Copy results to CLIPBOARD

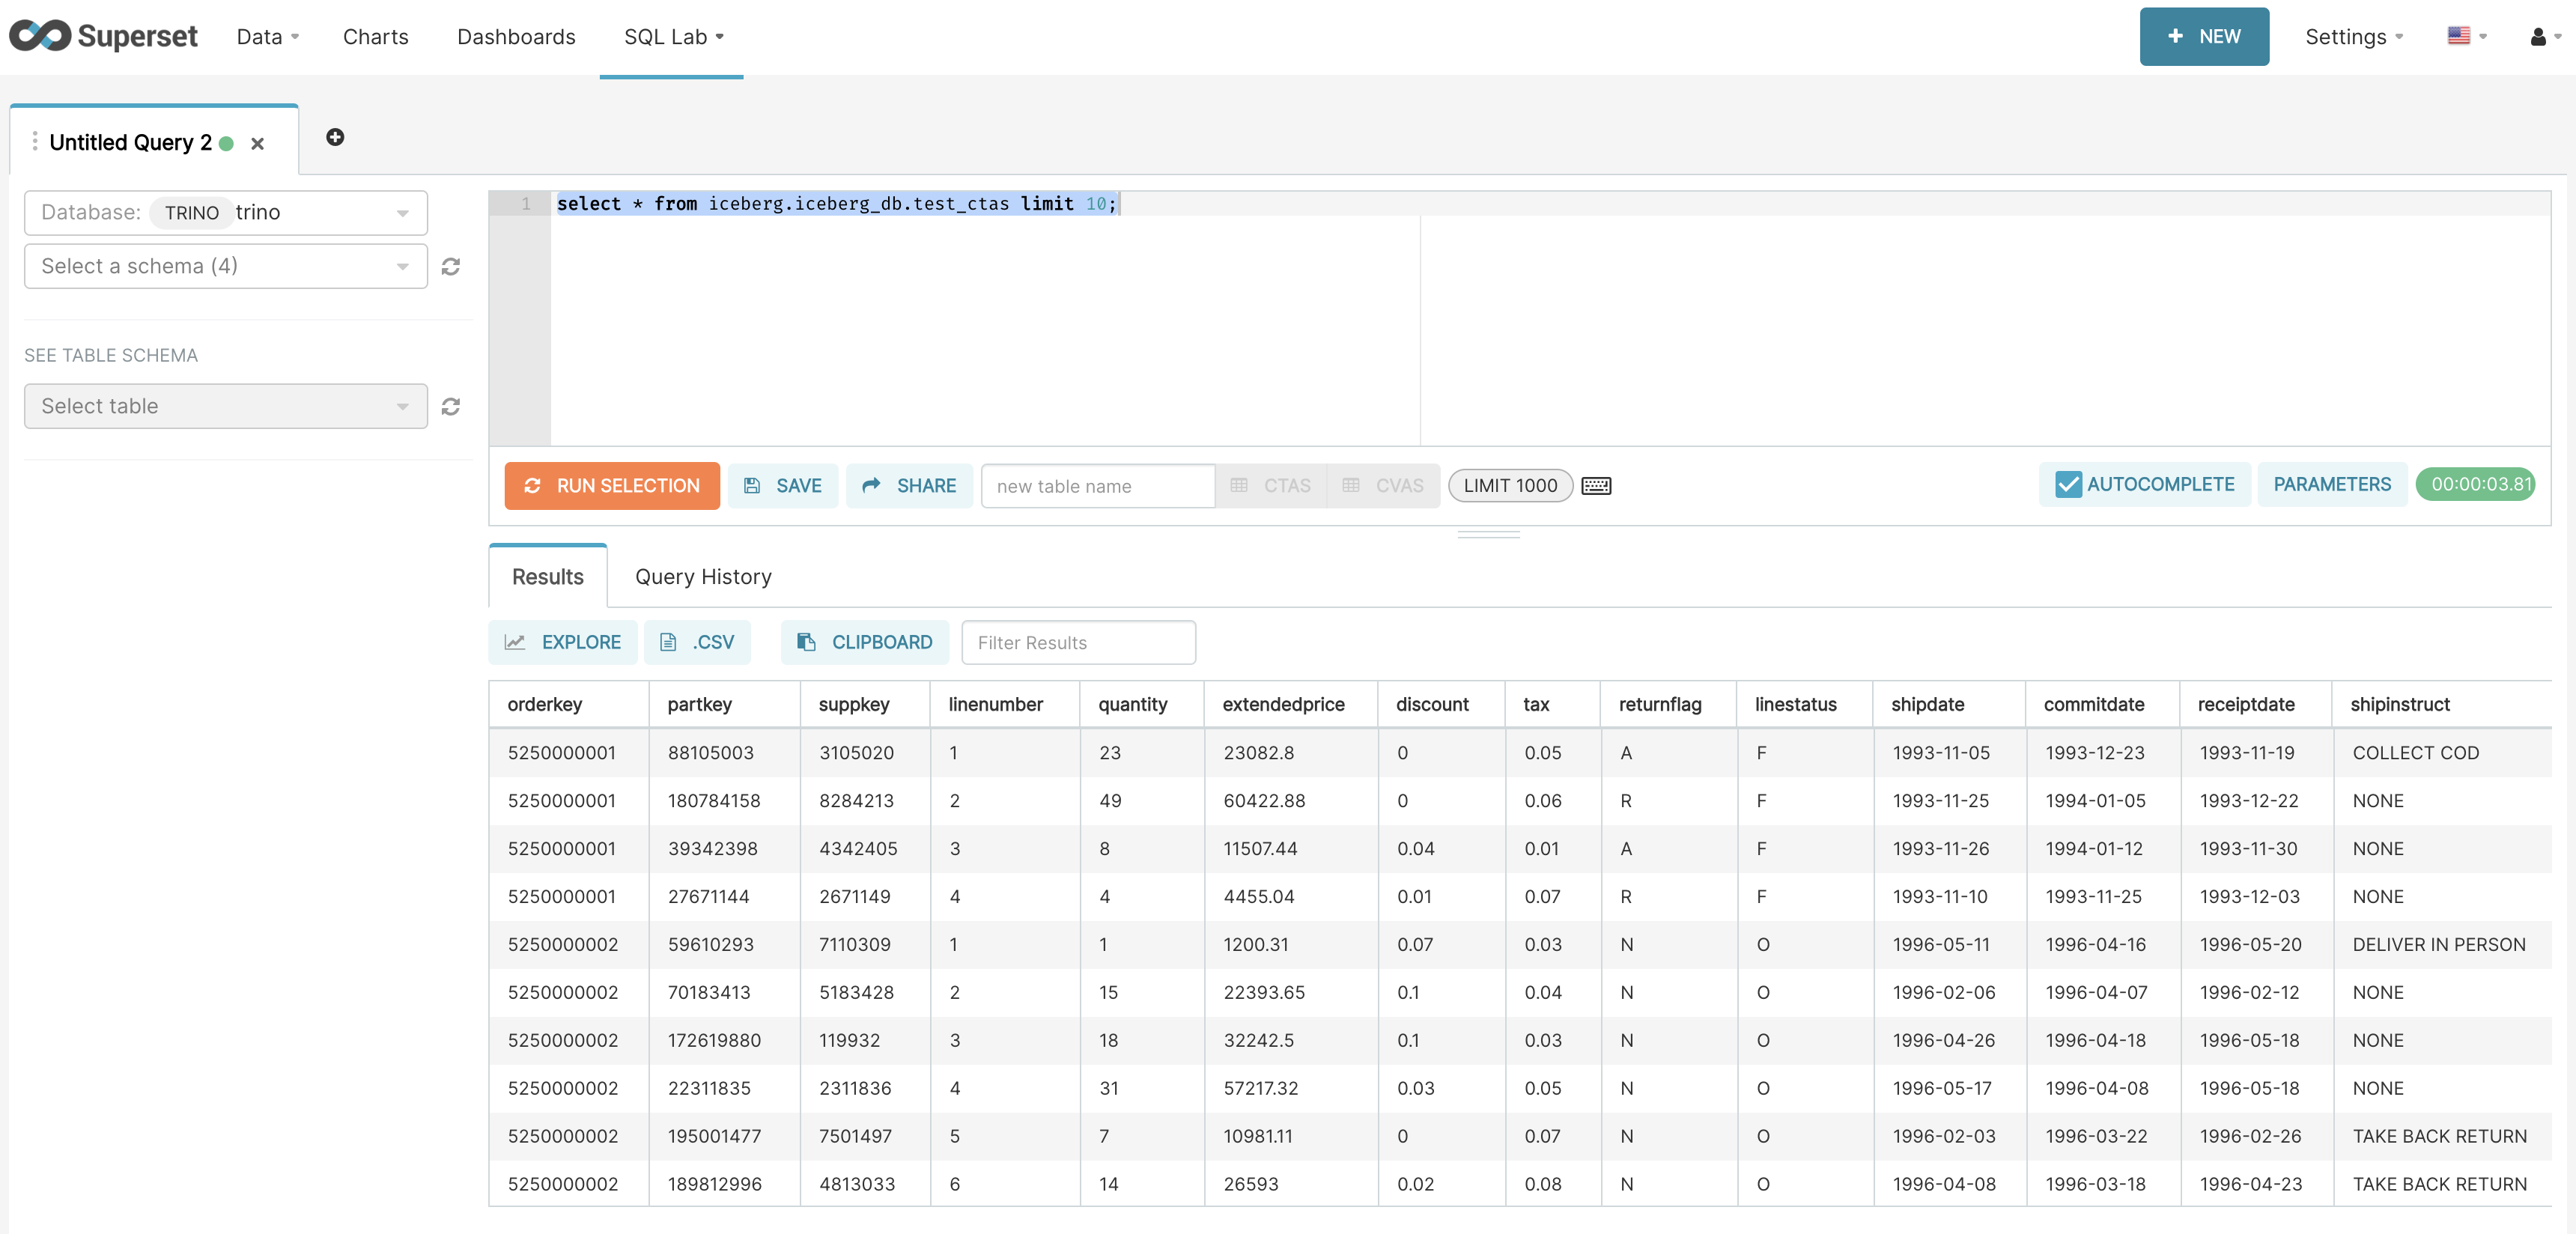click(x=865, y=643)
